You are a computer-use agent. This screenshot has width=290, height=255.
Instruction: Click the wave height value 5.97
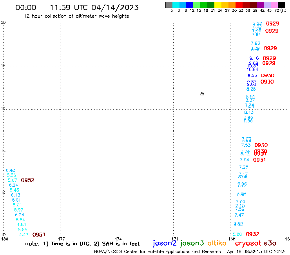[18, 210]
